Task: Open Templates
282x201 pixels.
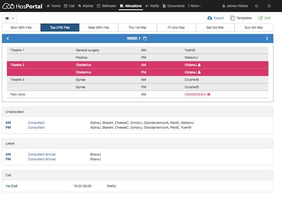Action: [x=241, y=18]
